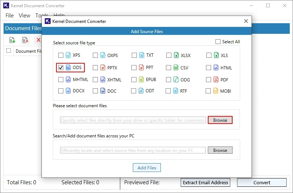
Task: Open the Tools menu
Action: coord(42,16)
